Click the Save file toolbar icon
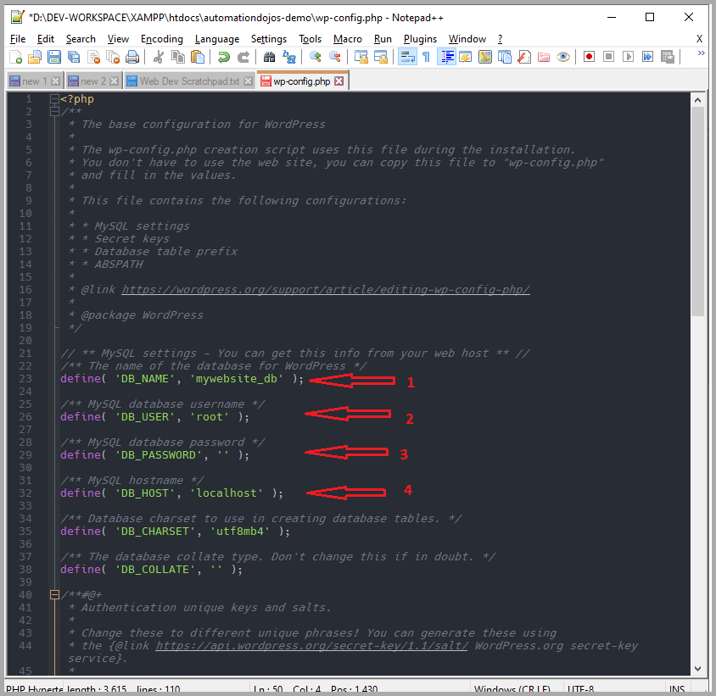Image resolution: width=716 pixels, height=696 pixels. [54, 57]
